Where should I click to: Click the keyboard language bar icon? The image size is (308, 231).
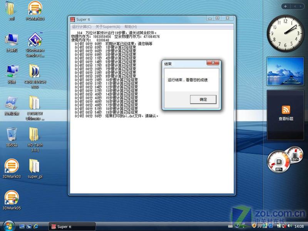coord(230,226)
